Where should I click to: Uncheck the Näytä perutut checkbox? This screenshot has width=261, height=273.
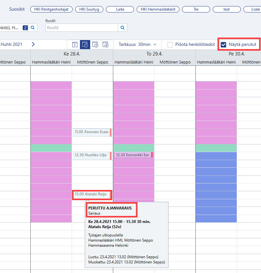[223, 45]
